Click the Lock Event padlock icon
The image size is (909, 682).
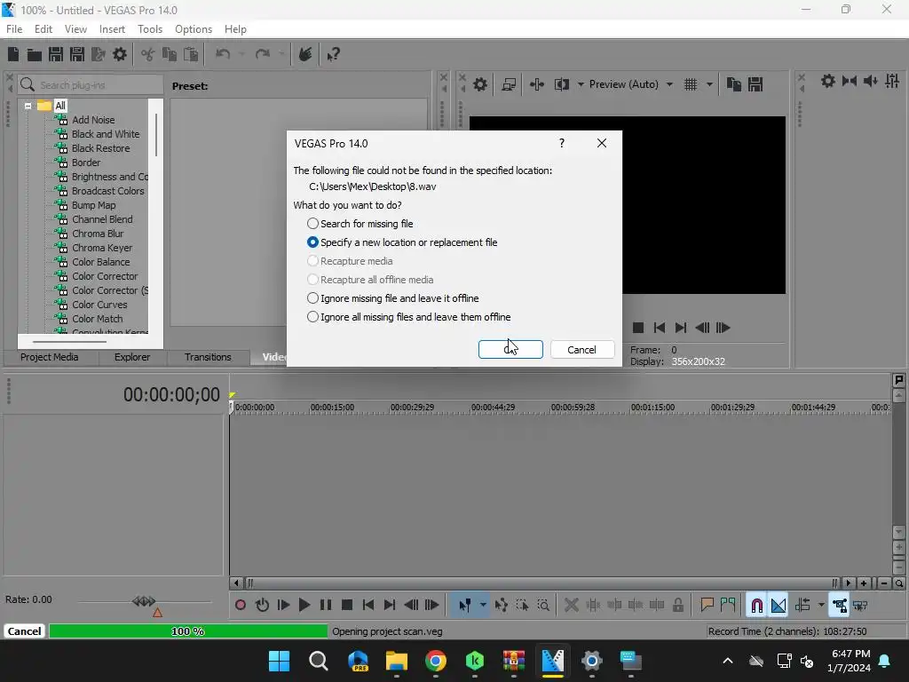677,606
